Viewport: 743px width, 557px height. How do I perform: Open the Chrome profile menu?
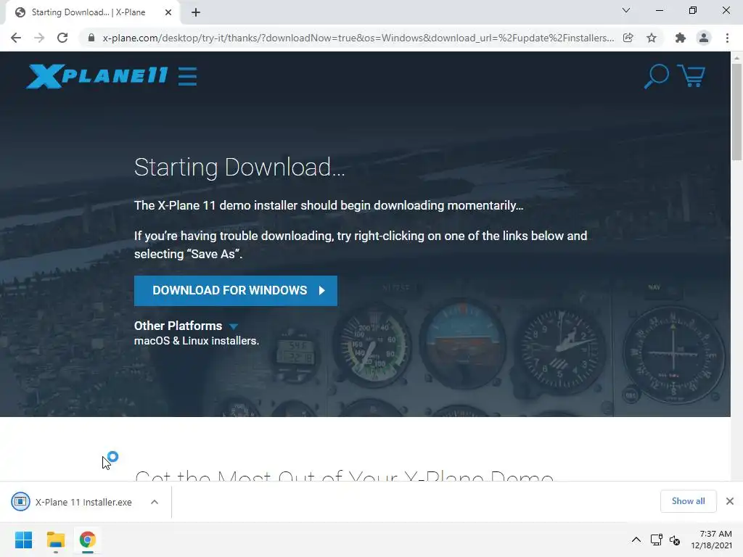(x=704, y=38)
